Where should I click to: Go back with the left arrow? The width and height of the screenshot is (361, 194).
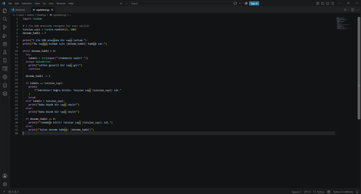coord(121,3)
